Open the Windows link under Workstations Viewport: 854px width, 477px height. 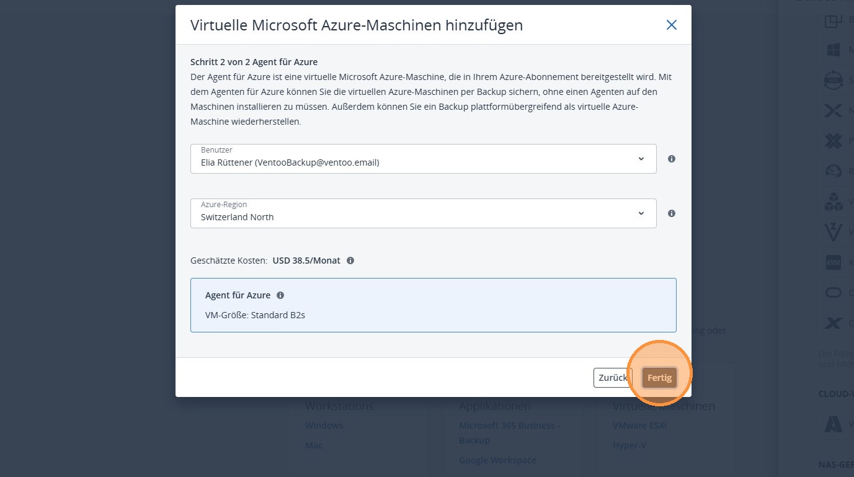pos(324,426)
